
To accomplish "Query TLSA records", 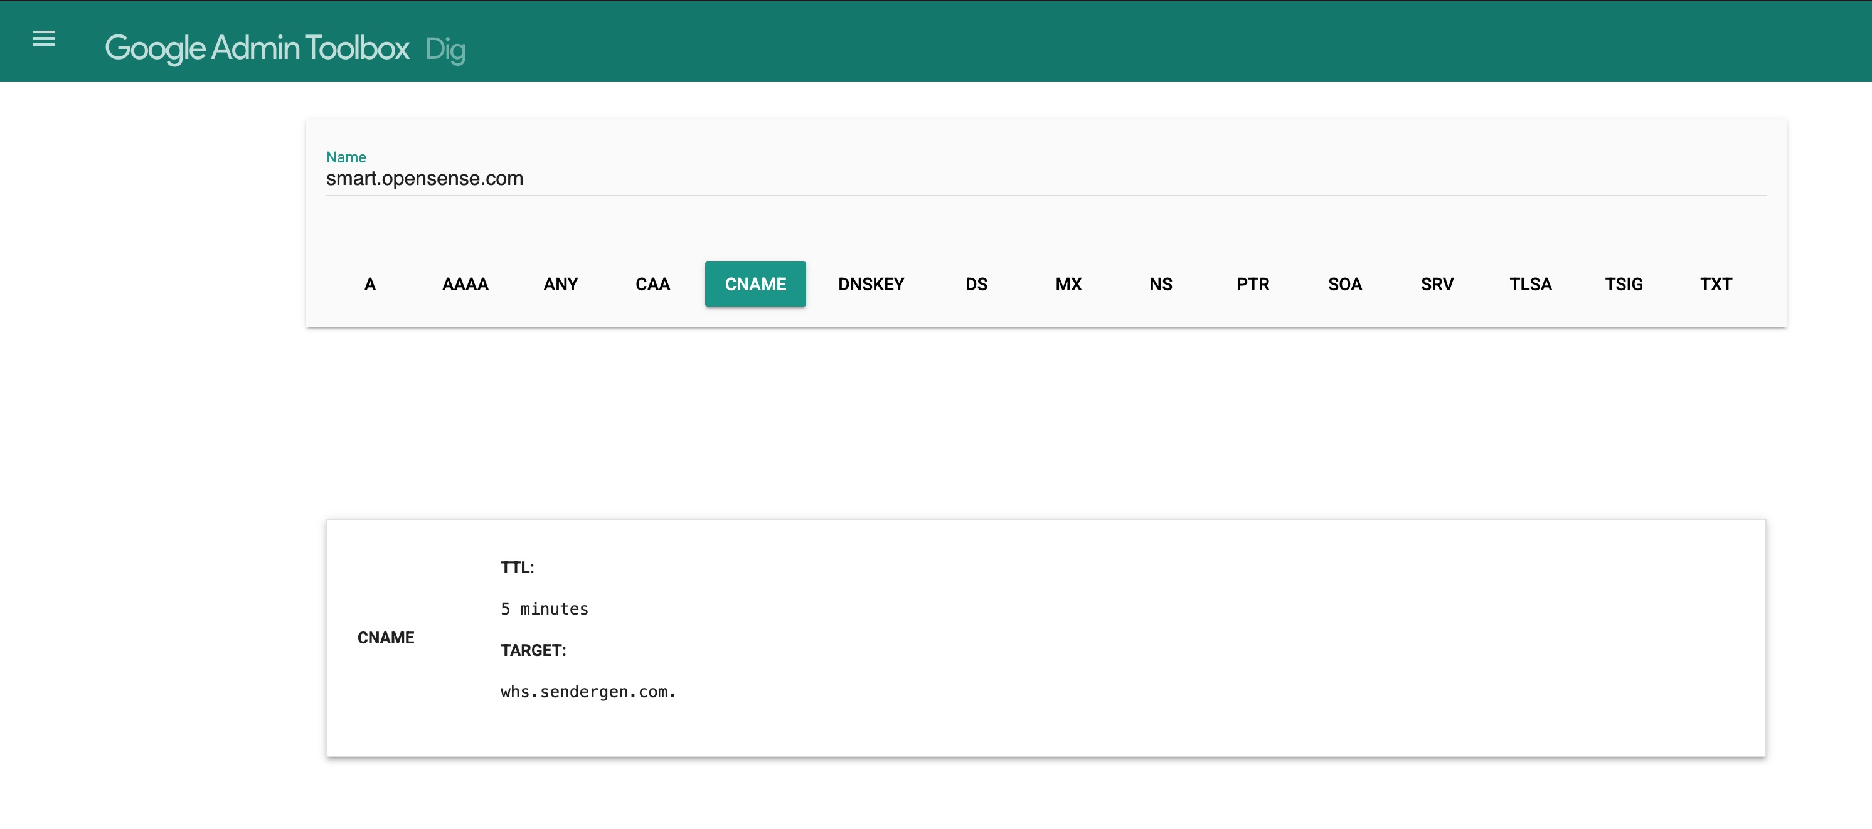I will [x=1531, y=284].
